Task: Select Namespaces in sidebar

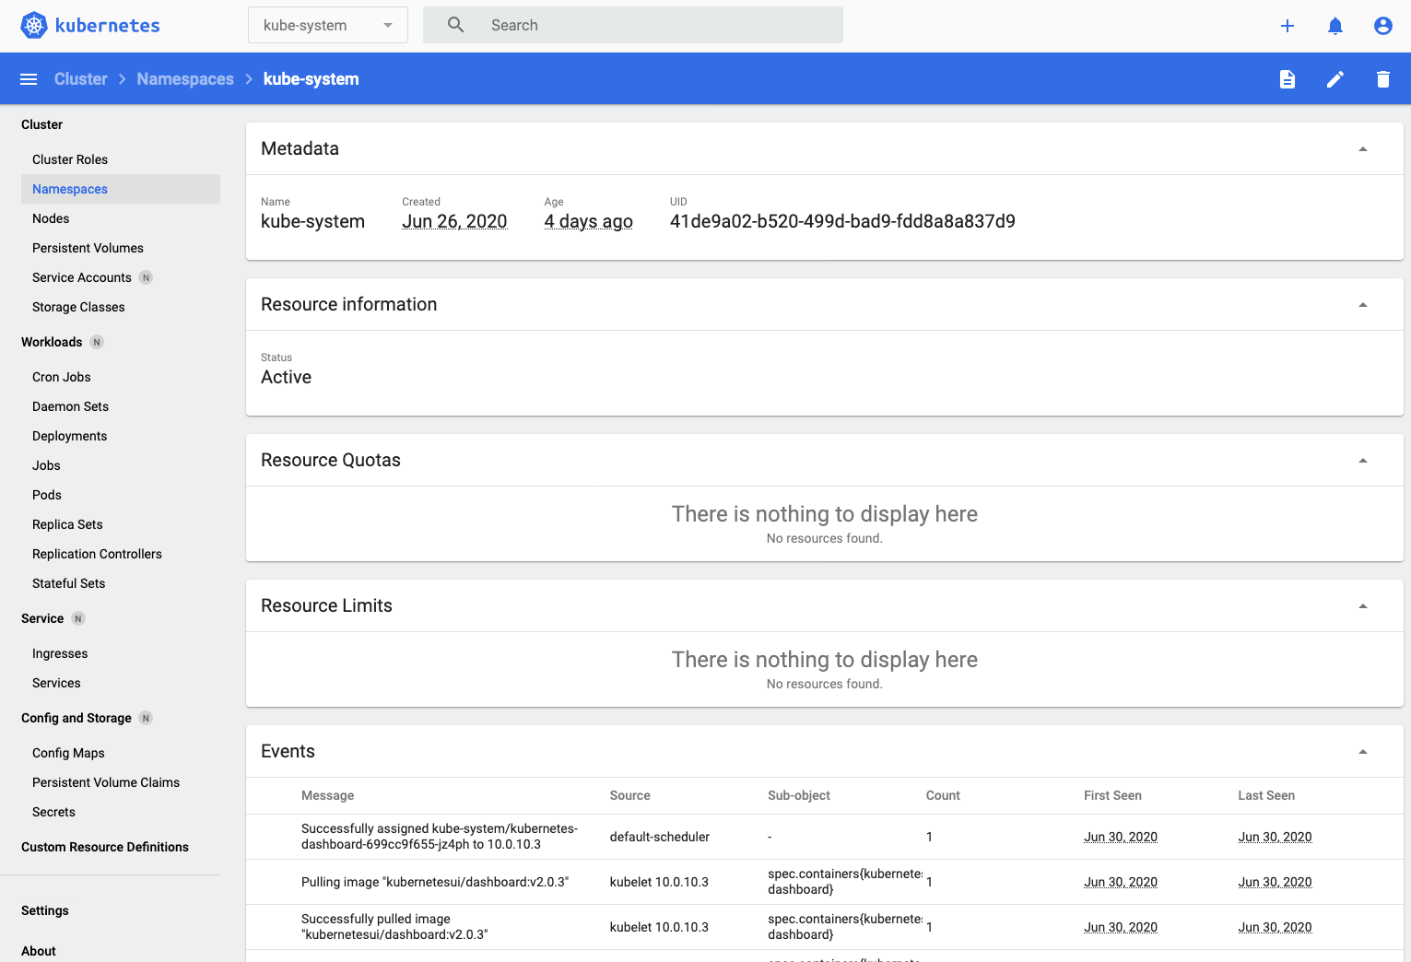Action: point(121,189)
